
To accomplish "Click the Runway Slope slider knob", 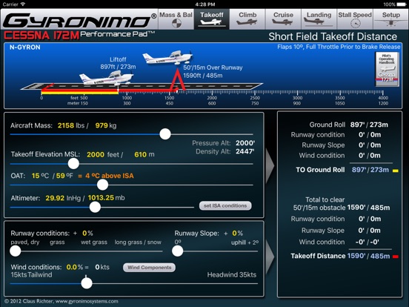I will pos(178,251).
